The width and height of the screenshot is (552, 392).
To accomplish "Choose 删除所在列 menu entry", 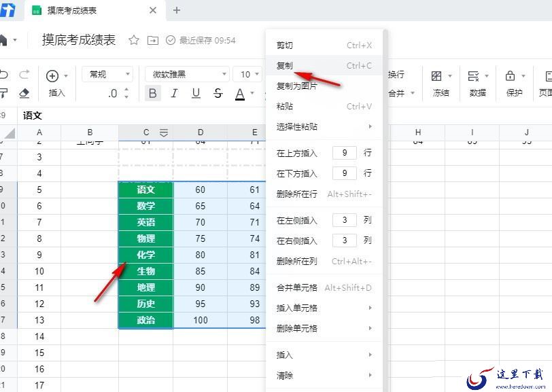I will 324,262.
